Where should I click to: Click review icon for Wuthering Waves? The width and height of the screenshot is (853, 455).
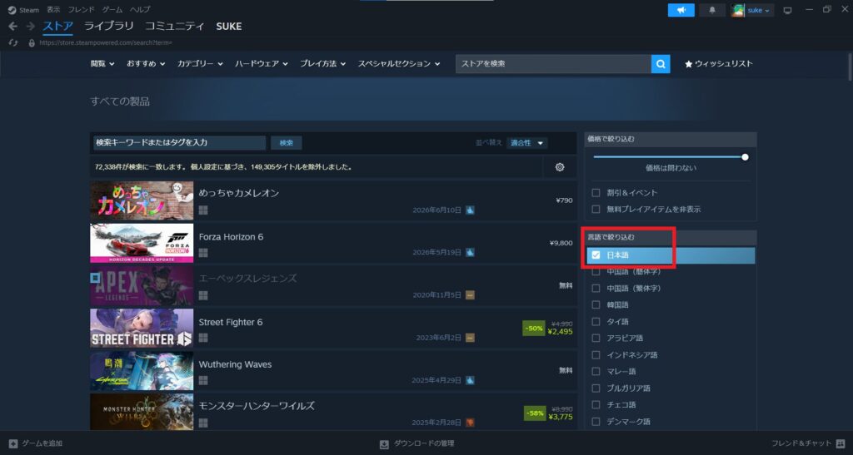[x=470, y=380]
